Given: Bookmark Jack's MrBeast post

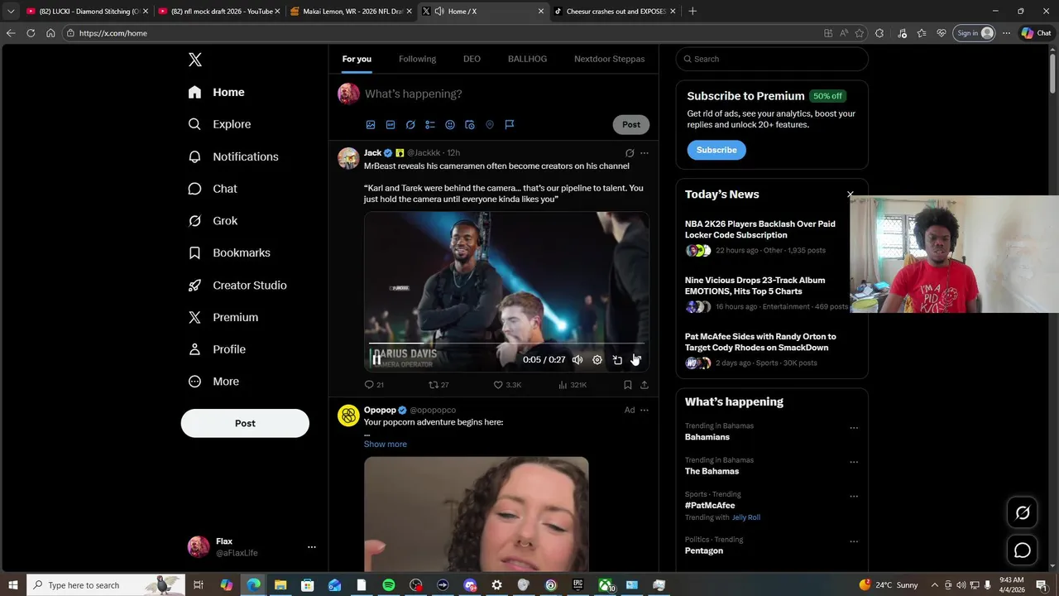Looking at the screenshot, I should click(x=627, y=385).
